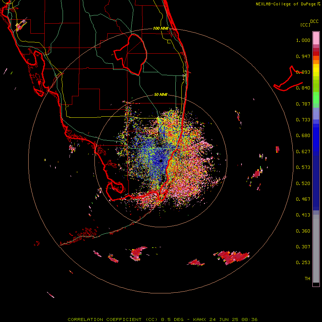Select the 0.253 scale value
The width and height of the screenshot is (322, 322).
click(x=303, y=263)
